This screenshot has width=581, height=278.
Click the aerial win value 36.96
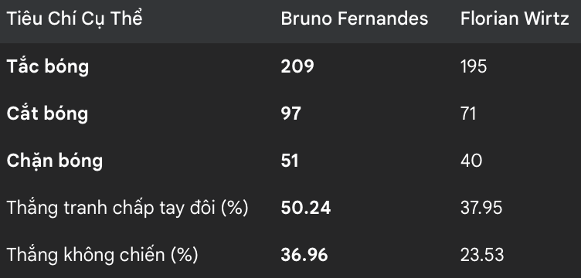coord(304,255)
